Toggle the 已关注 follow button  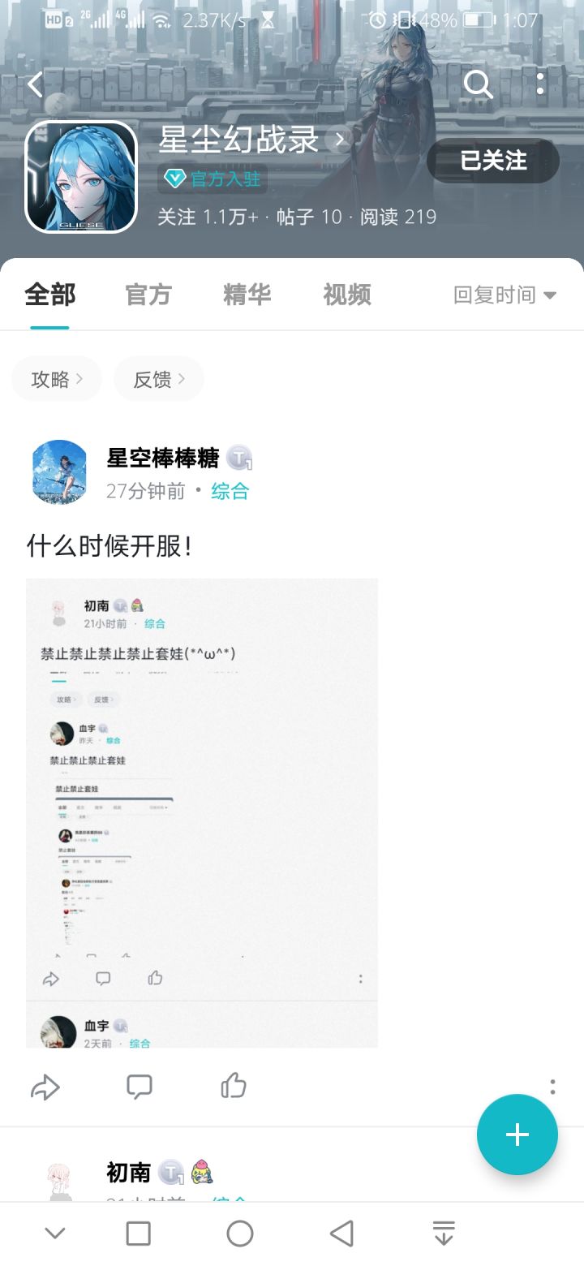point(493,161)
